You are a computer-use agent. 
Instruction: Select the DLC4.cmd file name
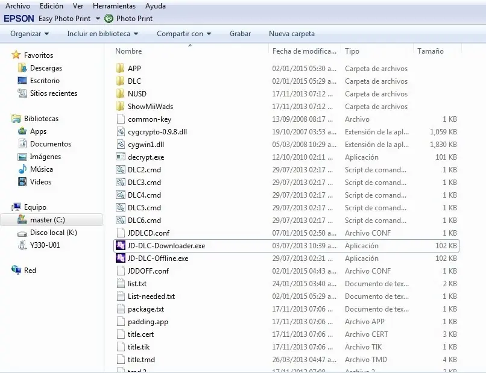pyautogui.click(x=144, y=195)
